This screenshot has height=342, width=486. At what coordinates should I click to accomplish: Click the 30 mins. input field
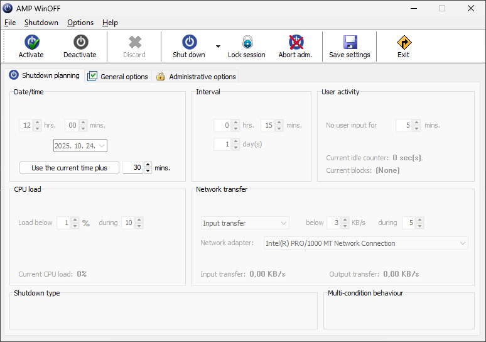coord(133,168)
